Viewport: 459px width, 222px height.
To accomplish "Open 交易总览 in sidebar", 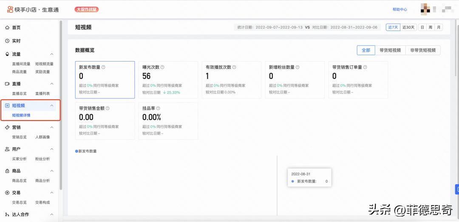I will click(x=19, y=202).
